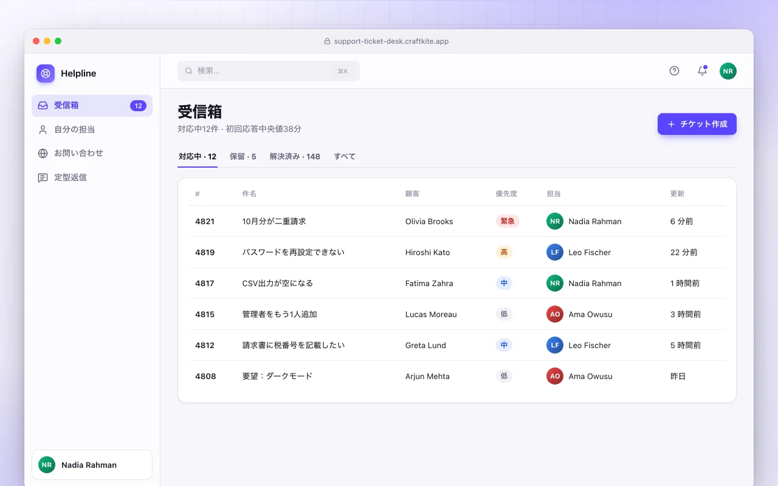Viewport: 778px width, 486px height.
Task: Click the lock icon in the address bar
Action: 327,41
